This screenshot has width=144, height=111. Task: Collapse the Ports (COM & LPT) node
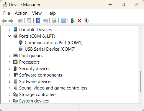(9, 36)
